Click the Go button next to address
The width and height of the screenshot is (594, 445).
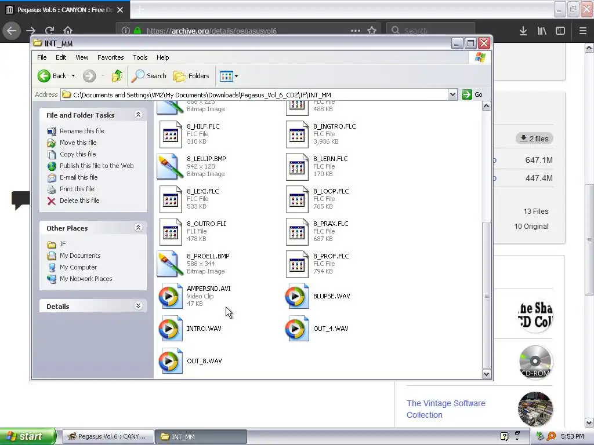click(472, 94)
